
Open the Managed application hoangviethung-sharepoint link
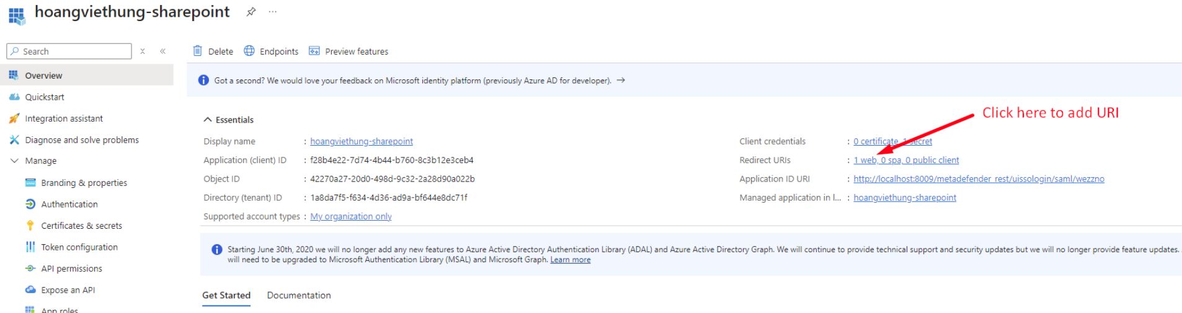click(x=905, y=198)
